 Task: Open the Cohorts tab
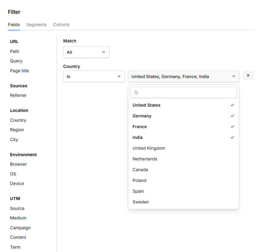pos(61,25)
